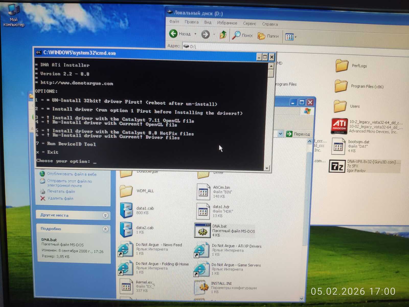Click Отправить этот файл по электронной почте
The height and width of the screenshot is (307, 409).
[70, 183]
